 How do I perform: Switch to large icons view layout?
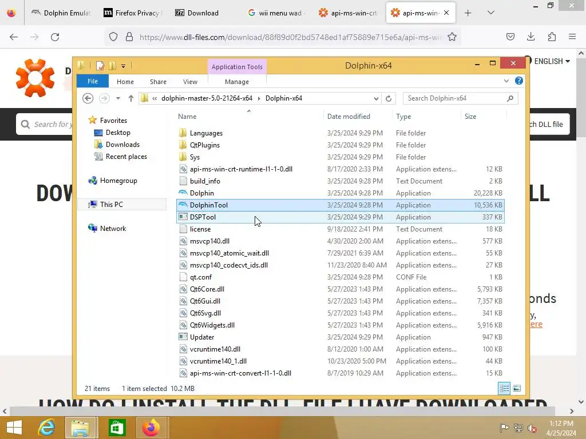517,388
